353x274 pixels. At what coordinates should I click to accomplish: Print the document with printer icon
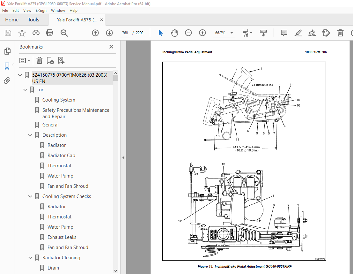click(50, 33)
